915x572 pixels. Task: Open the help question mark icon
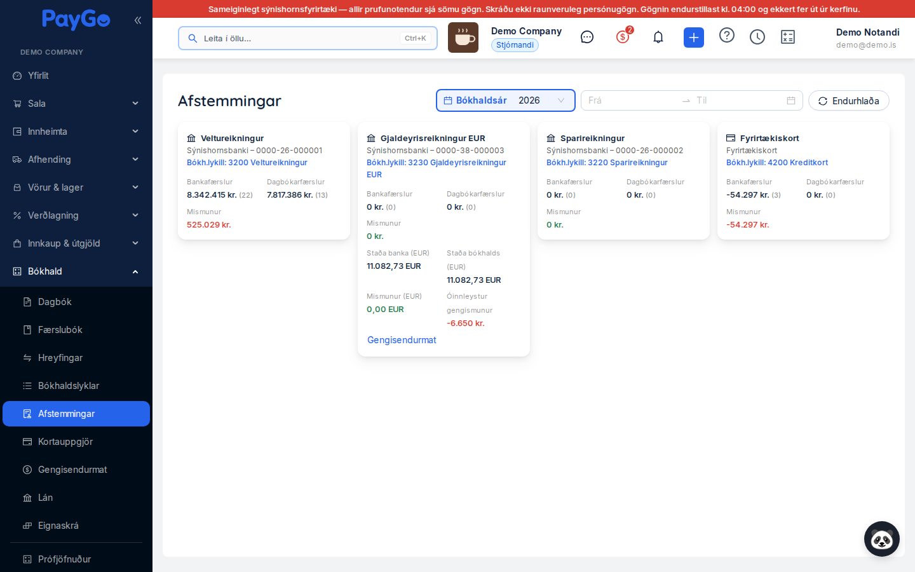[727, 36]
